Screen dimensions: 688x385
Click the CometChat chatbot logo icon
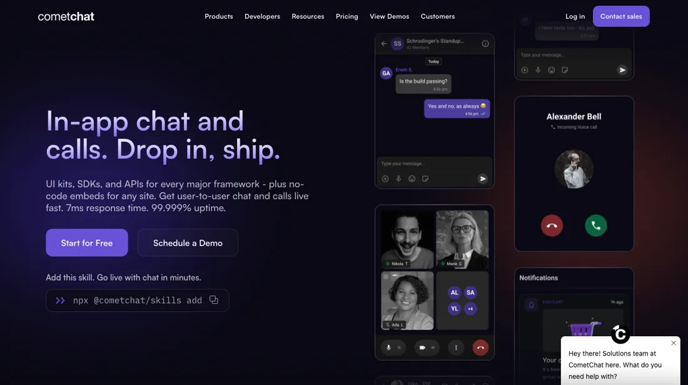click(620, 334)
